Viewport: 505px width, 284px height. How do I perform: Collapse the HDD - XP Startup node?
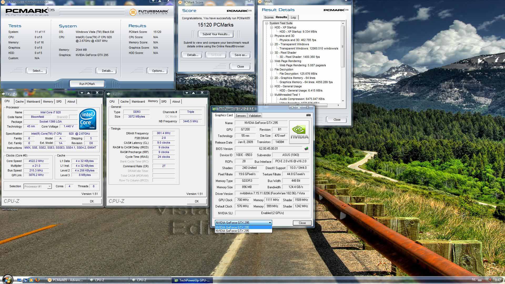coord(271,27)
